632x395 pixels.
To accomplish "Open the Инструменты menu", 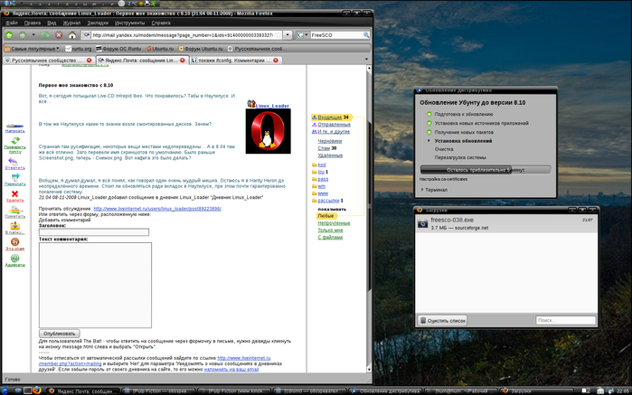I will [x=129, y=23].
